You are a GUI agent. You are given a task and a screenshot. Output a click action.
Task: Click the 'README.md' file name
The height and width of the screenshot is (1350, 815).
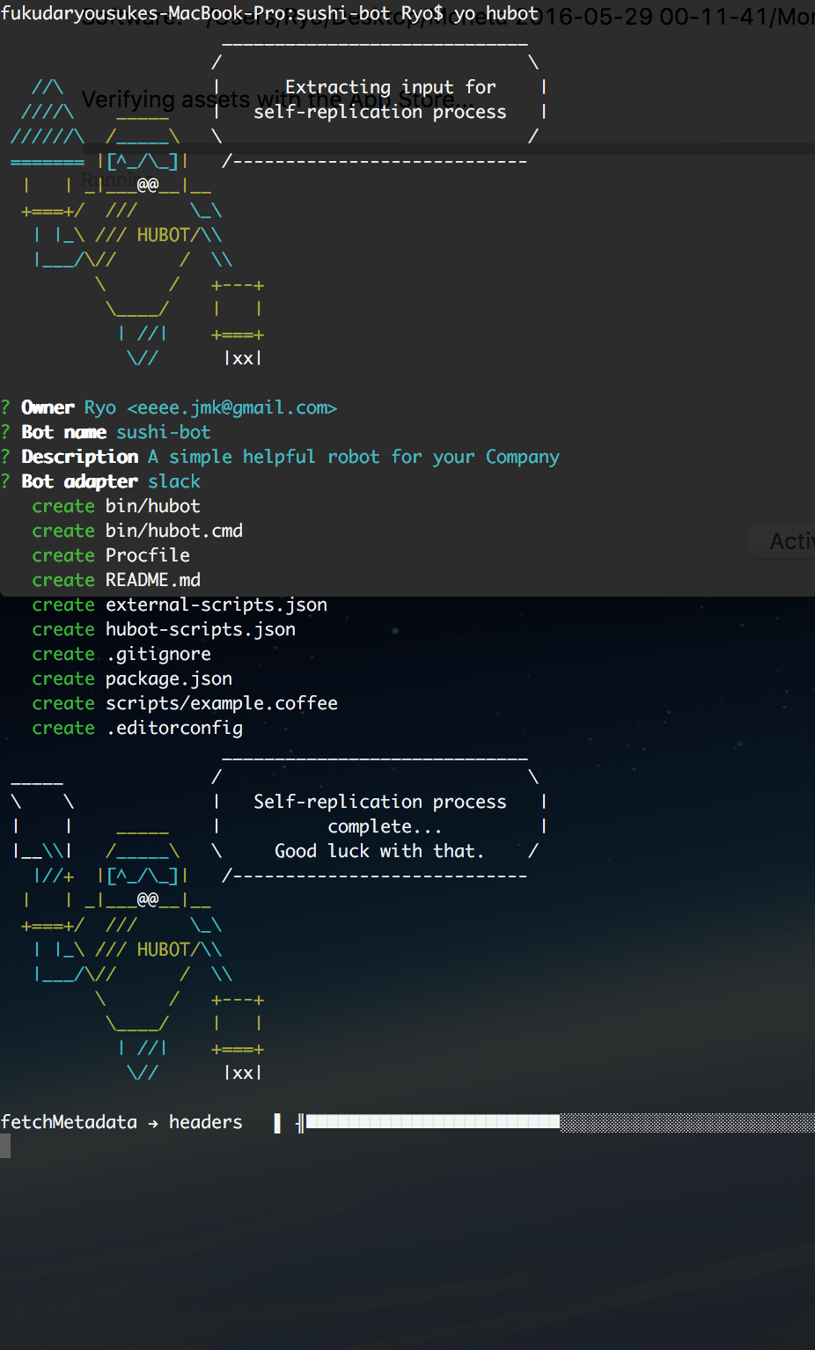(x=153, y=580)
